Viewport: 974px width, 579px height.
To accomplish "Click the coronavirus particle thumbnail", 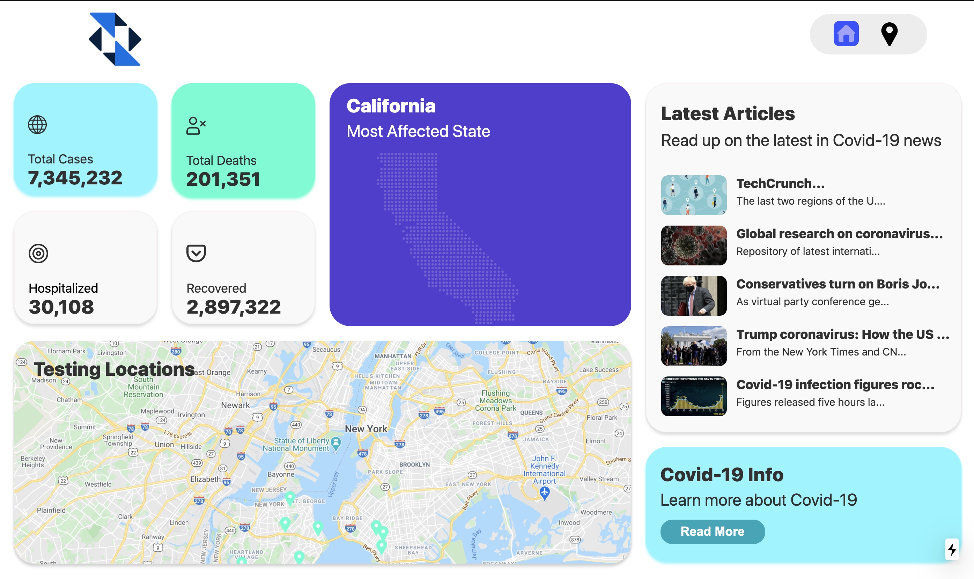I will coord(694,245).
